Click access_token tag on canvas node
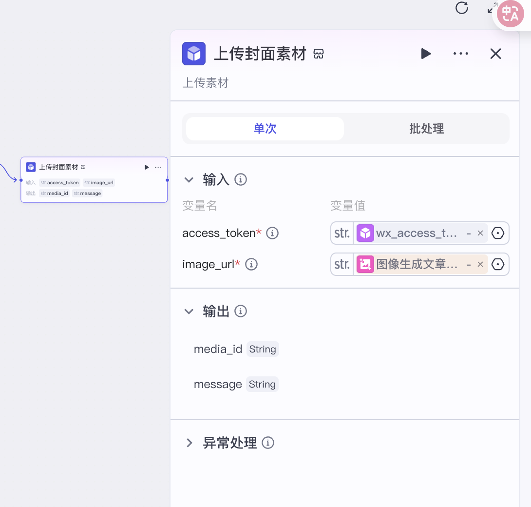531x507 pixels. [x=59, y=183]
